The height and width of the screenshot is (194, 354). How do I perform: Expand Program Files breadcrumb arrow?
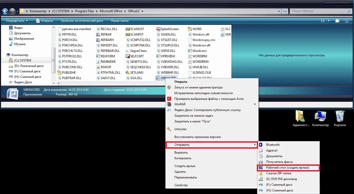[97, 11]
